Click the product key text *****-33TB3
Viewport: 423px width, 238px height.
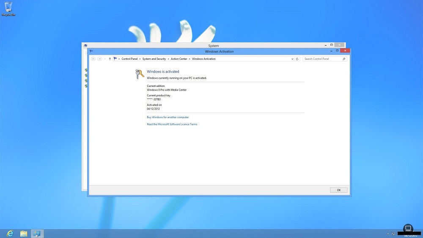tap(154, 100)
